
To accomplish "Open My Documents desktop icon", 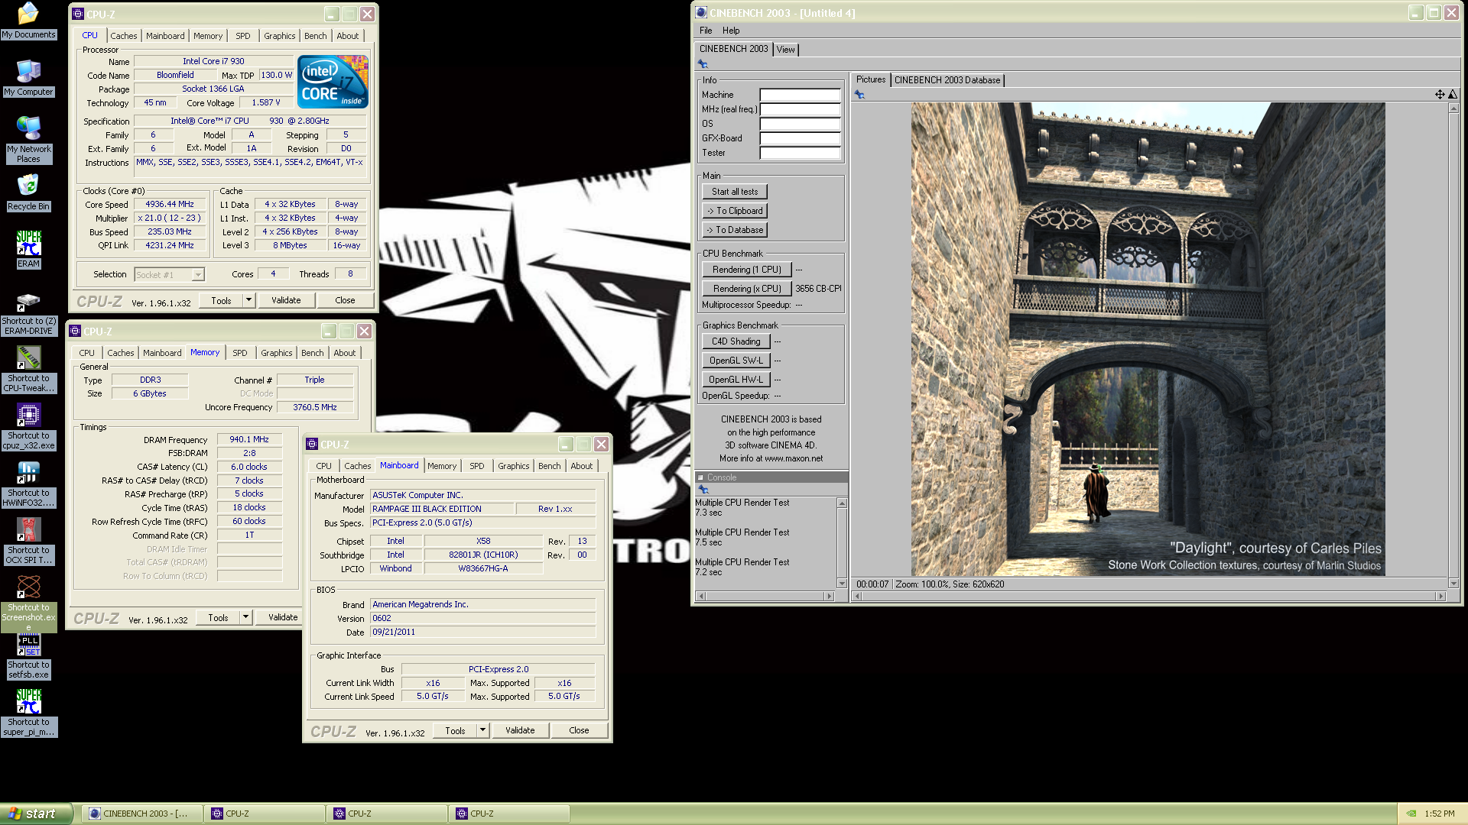I will [28, 20].
